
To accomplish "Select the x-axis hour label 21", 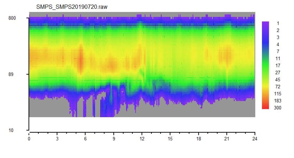I will coord(227,139).
